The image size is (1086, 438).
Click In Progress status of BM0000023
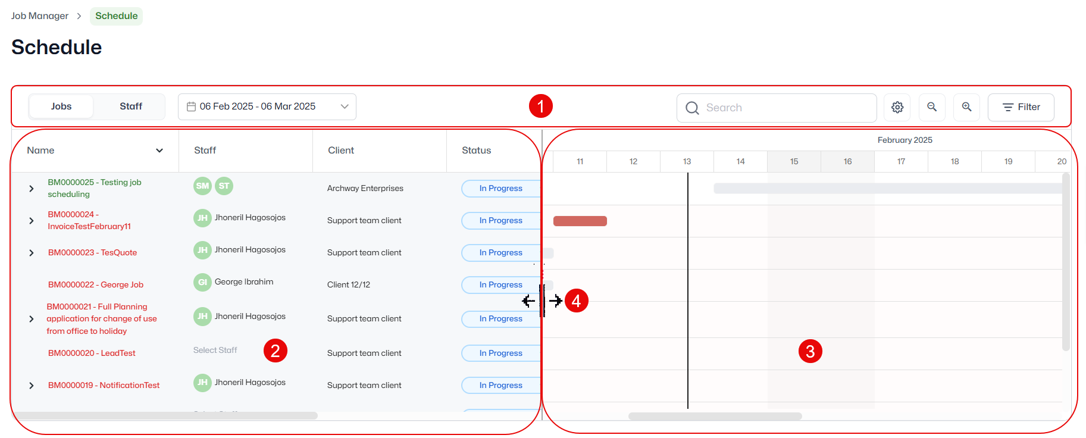500,252
